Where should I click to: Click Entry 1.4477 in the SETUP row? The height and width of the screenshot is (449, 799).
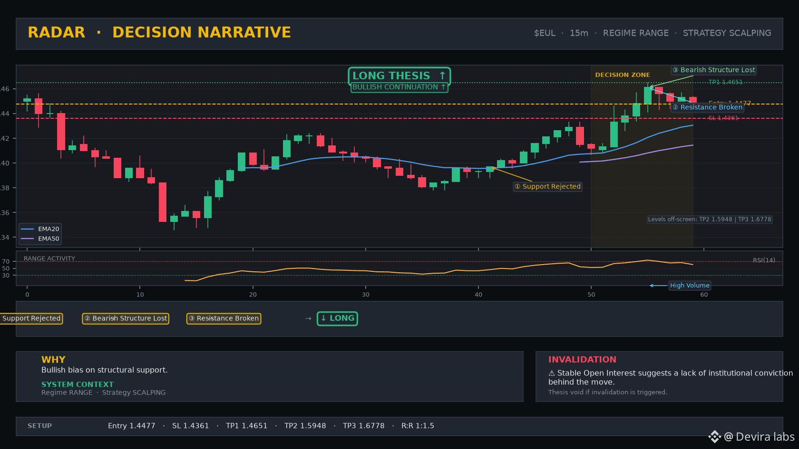pos(131,426)
